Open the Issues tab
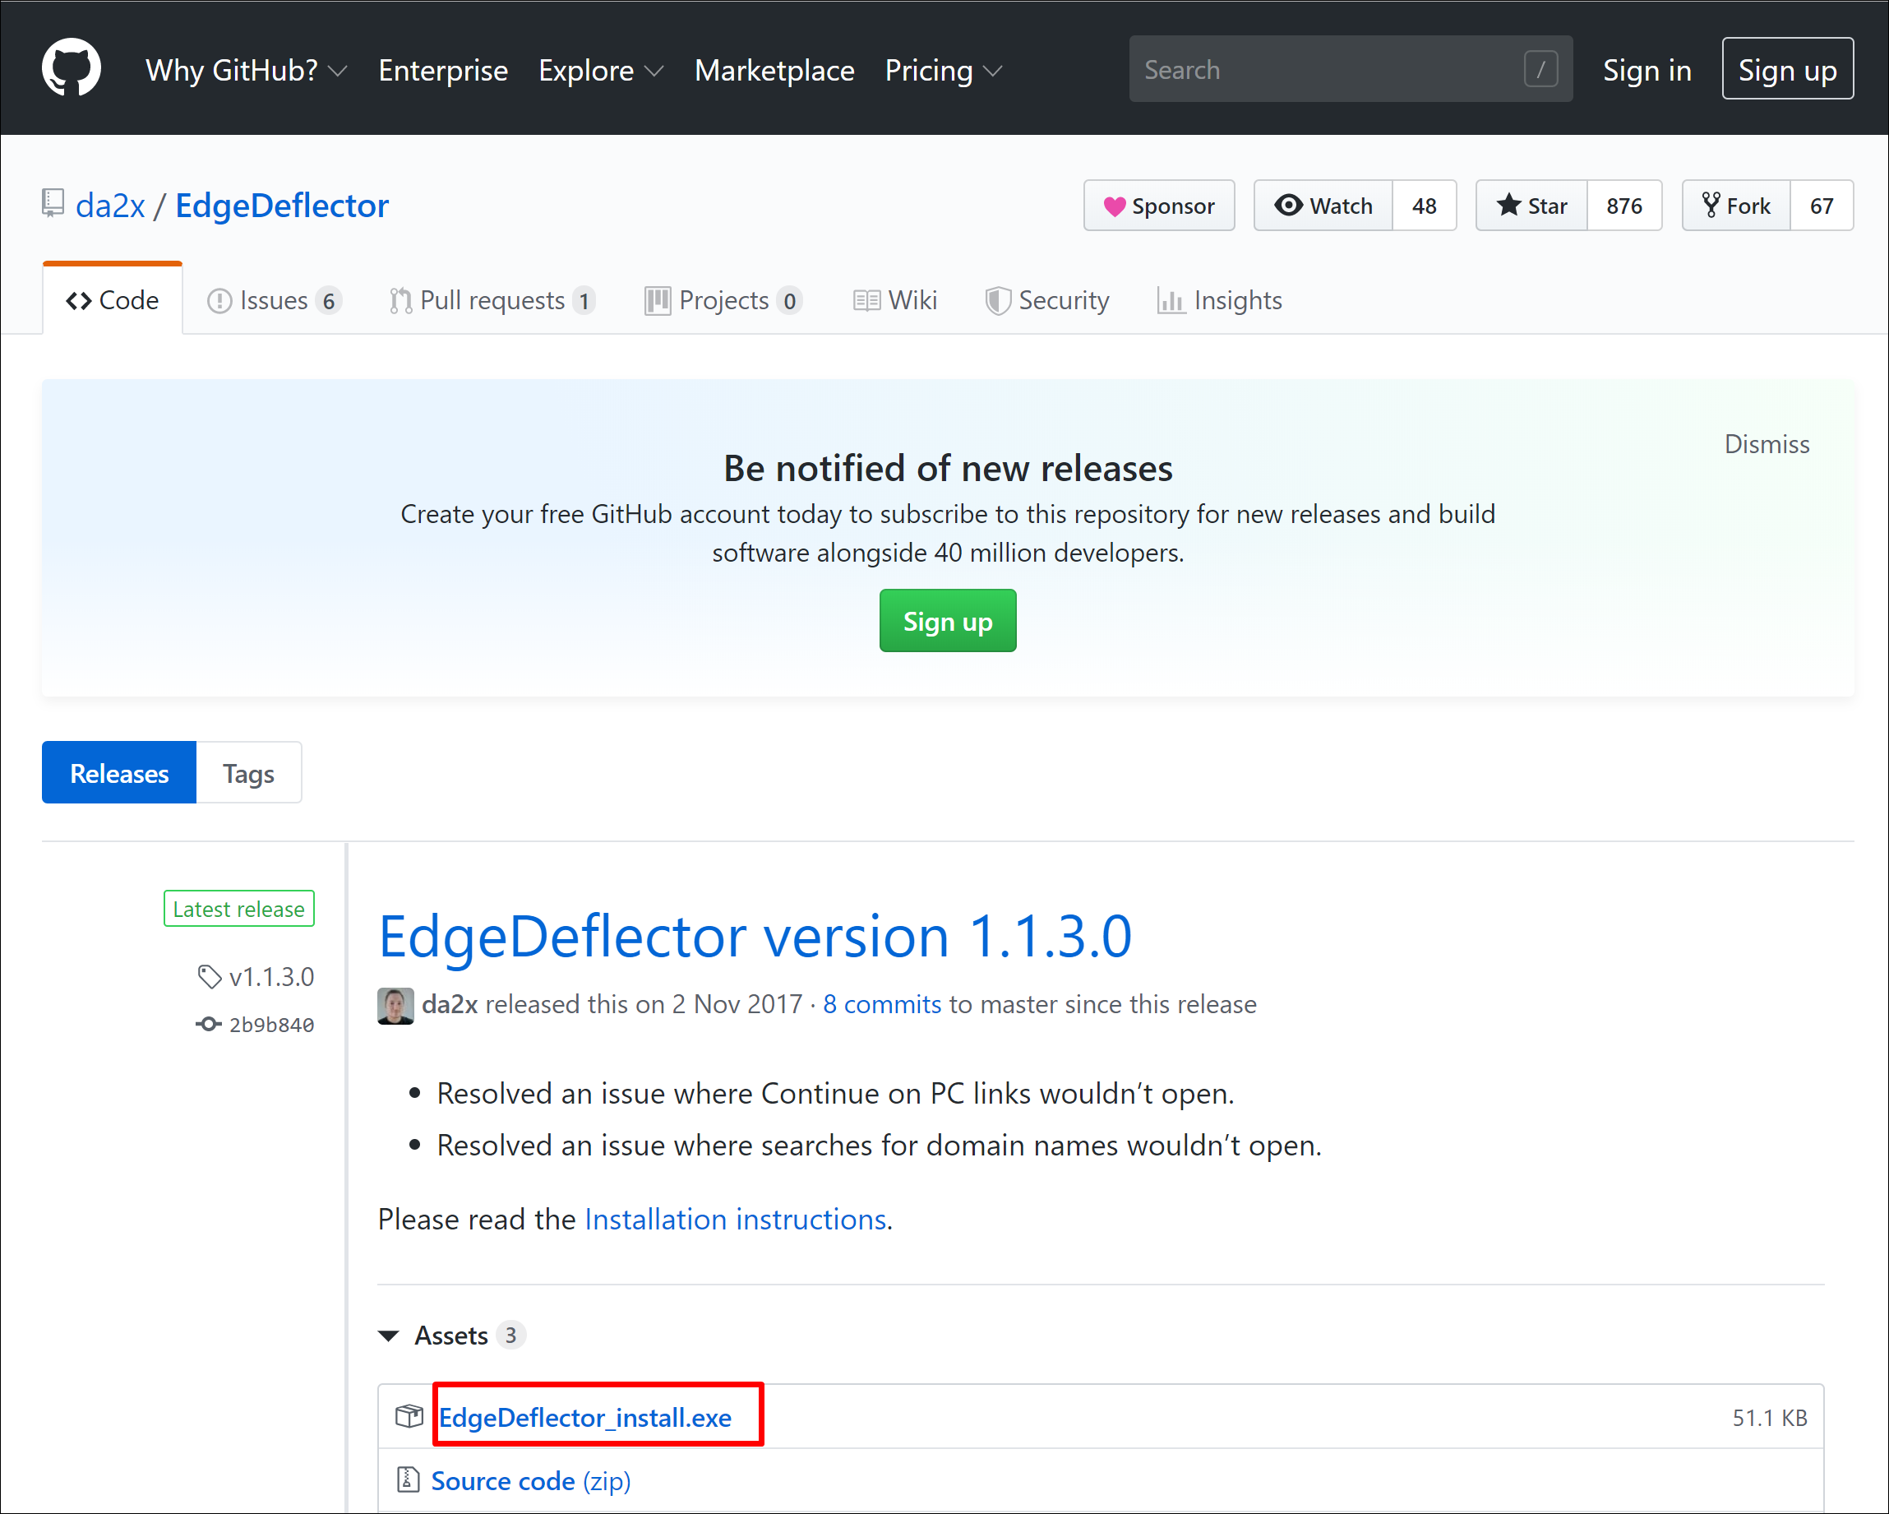The height and width of the screenshot is (1514, 1889). pyautogui.click(x=274, y=300)
